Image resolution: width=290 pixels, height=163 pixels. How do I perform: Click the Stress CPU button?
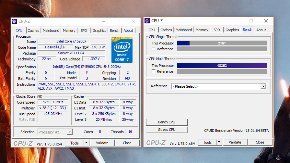(x=167, y=130)
